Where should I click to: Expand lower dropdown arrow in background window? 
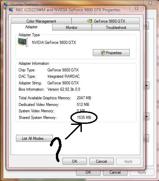(x=147, y=117)
